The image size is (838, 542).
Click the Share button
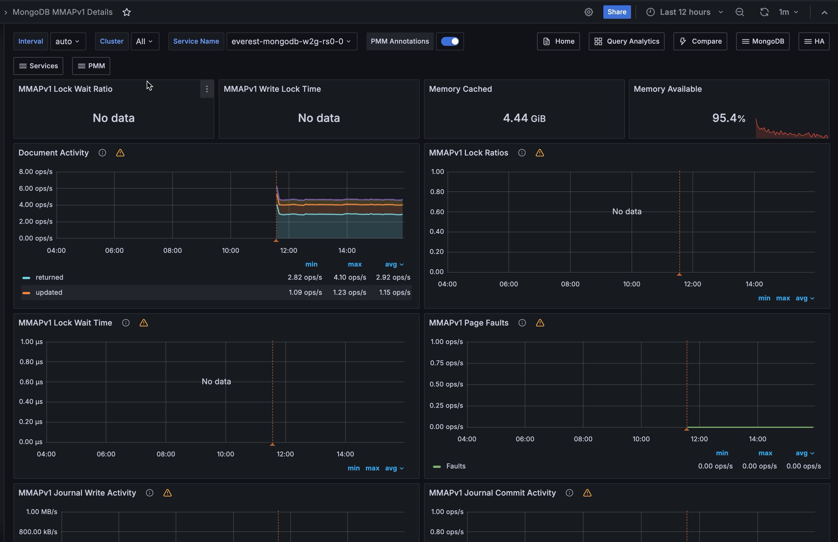[617, 12]
